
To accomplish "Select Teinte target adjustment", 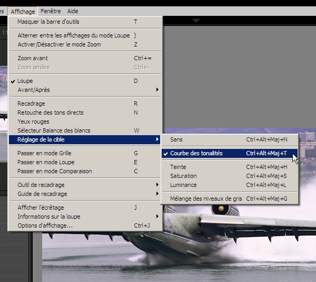I will [x=230, y=167].
